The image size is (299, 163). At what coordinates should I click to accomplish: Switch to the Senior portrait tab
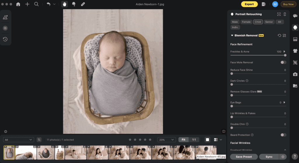click(269, 22)
